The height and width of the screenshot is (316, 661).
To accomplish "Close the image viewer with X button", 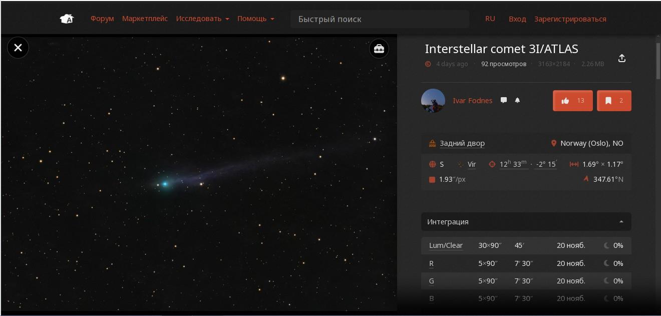I will click(18, 48).
